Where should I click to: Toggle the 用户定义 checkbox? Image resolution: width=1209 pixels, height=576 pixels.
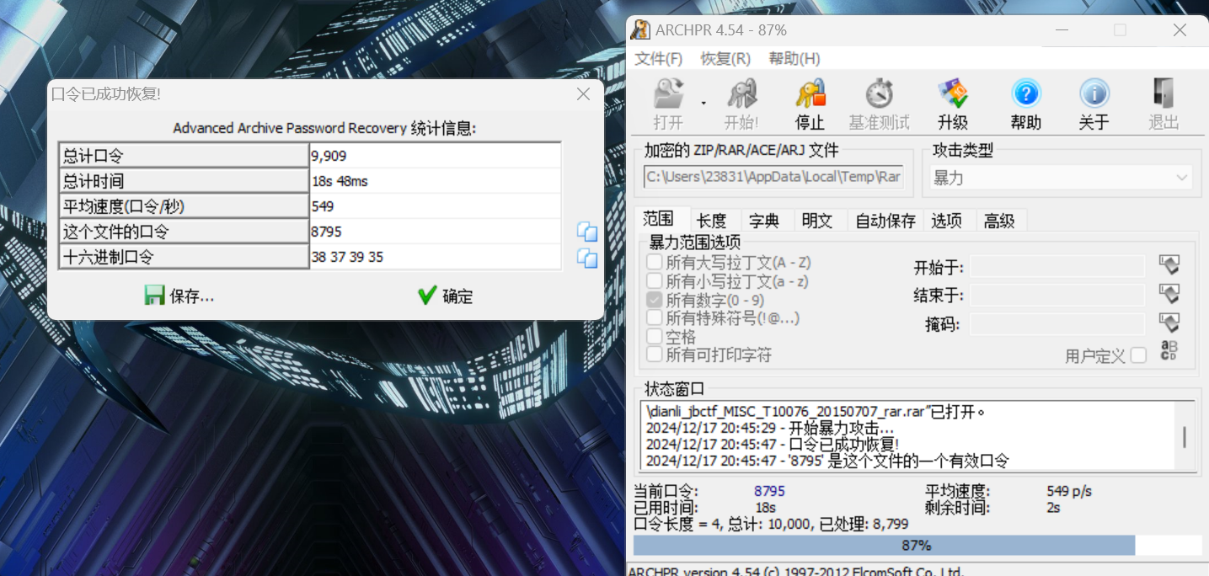[x=1138, y=355]
